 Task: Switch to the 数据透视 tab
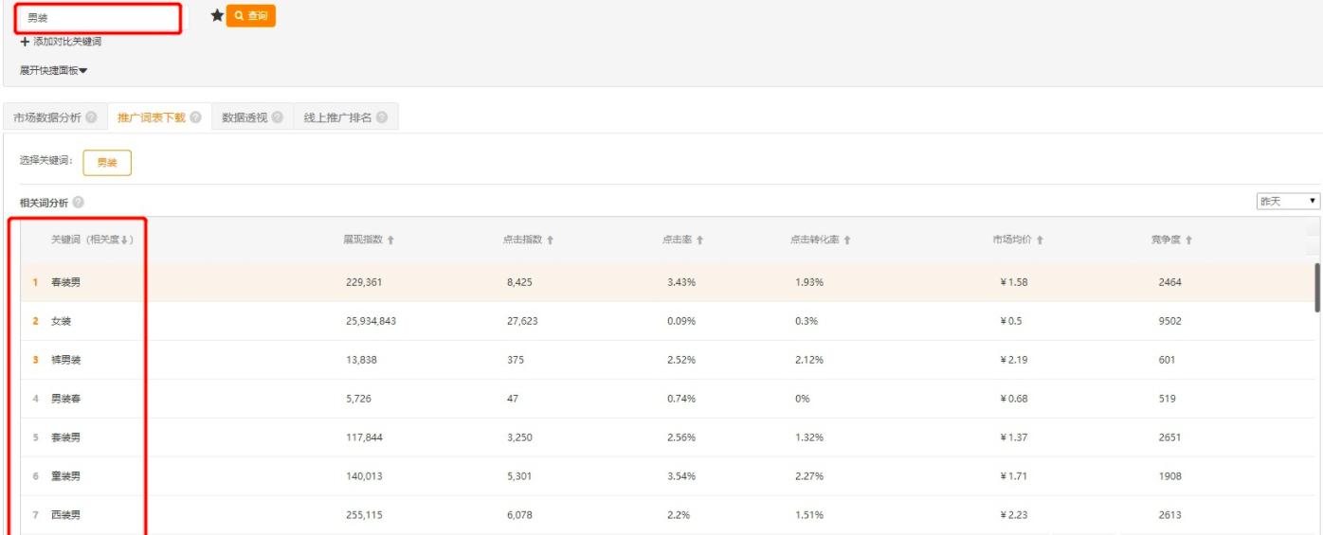click(x=245, y=117)
